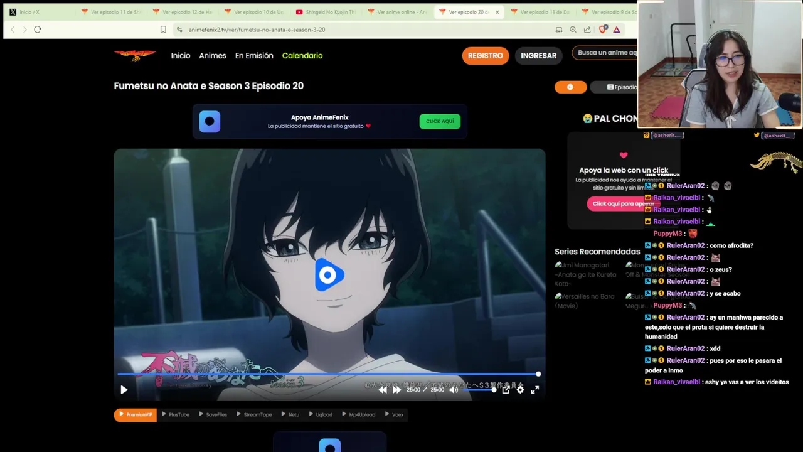This screenshot has height=452, width=803.
Task: Open the Calendario nav link
Action: pyautogui.click(x=302, y=56)
